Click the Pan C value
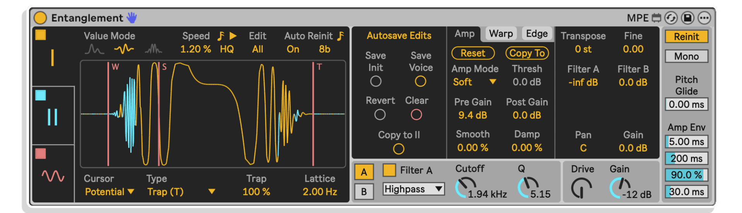The height and width of the screenshot is (213, 742). [x=583, y=148]
